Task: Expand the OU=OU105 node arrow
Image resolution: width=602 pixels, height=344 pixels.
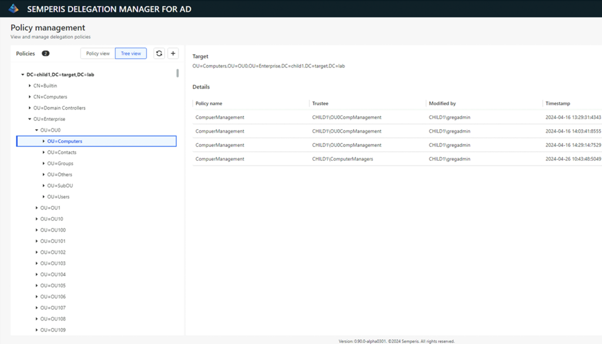Action: pos(36,286)
